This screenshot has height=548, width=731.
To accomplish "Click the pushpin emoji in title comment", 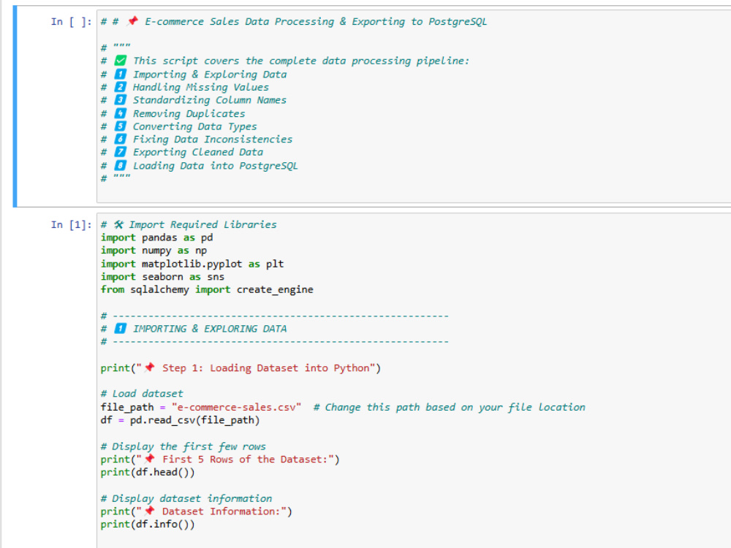I will point(133,21).
